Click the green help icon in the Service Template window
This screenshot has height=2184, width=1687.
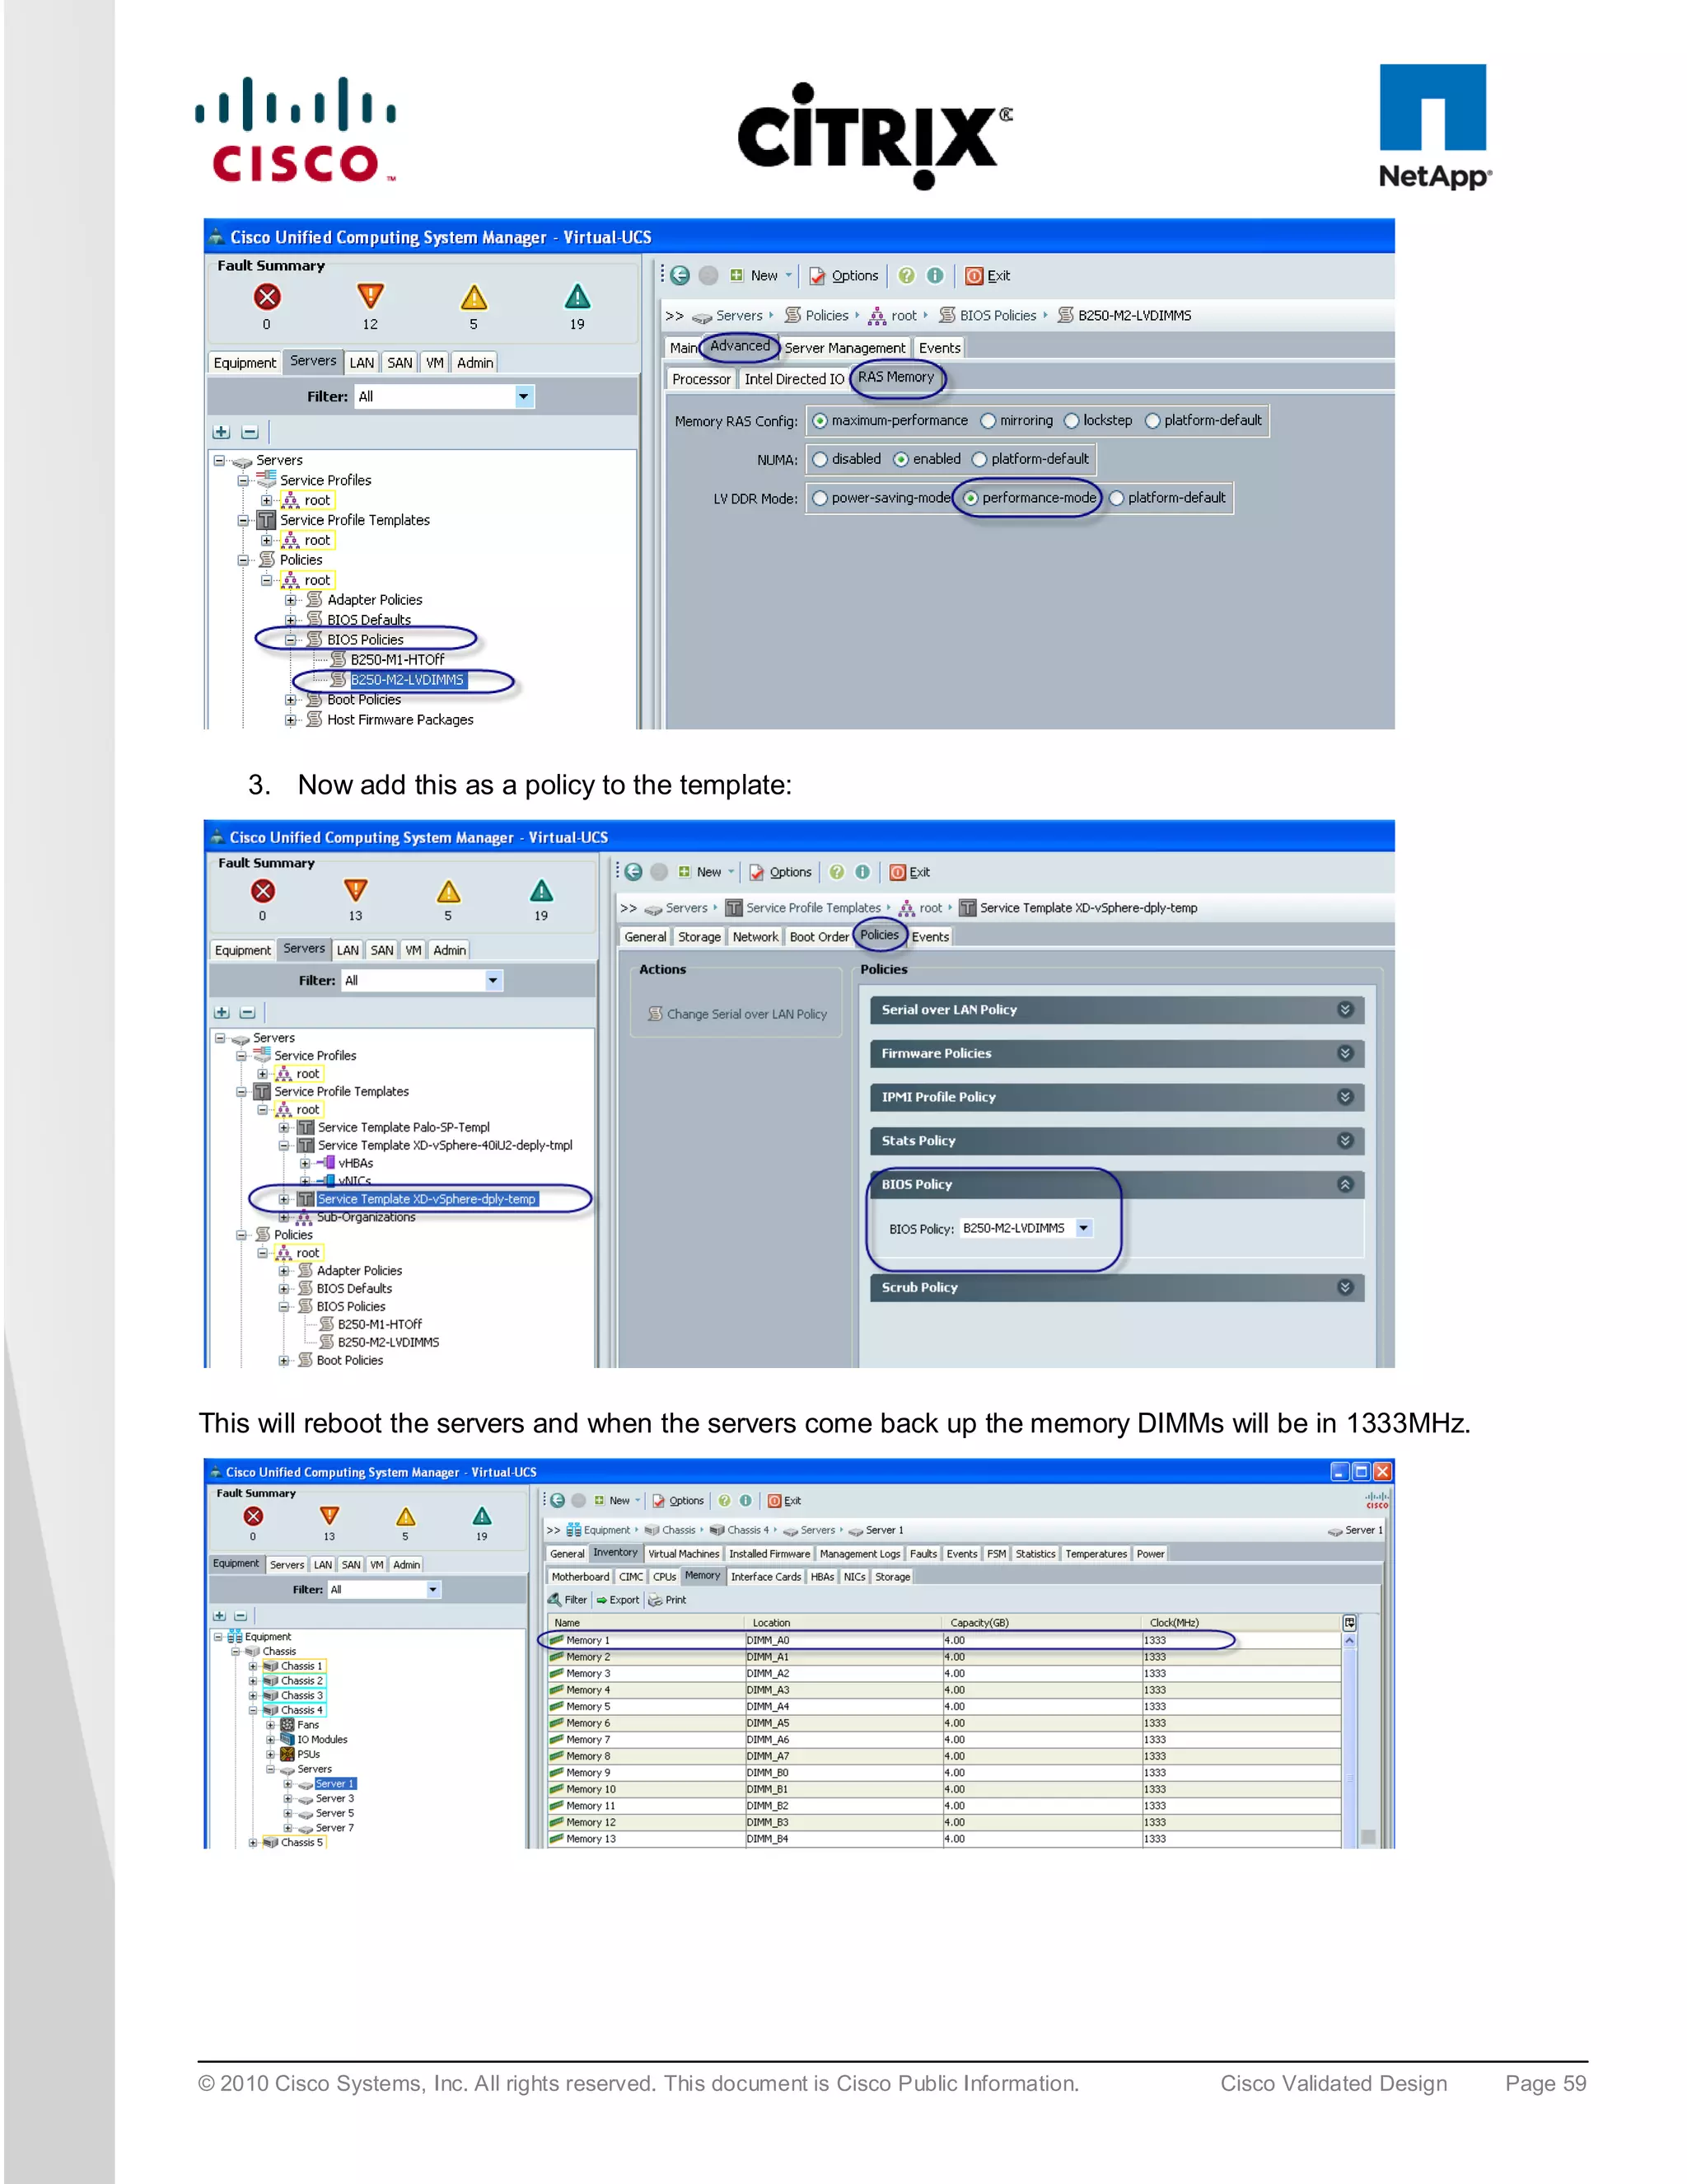click(x=838, y=872)
